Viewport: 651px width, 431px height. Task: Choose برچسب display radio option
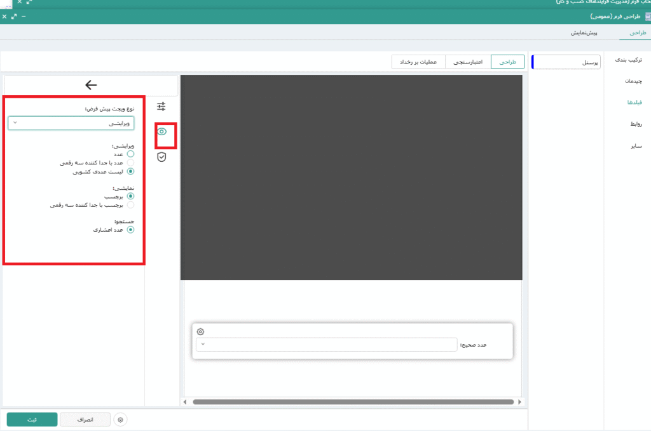131,197
